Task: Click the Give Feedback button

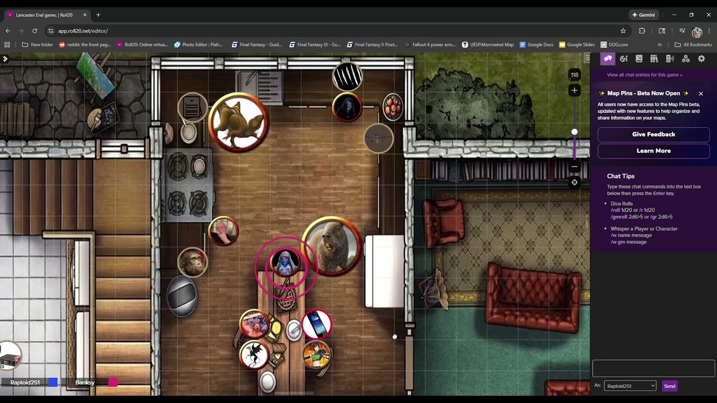Action: coord(653,134)
